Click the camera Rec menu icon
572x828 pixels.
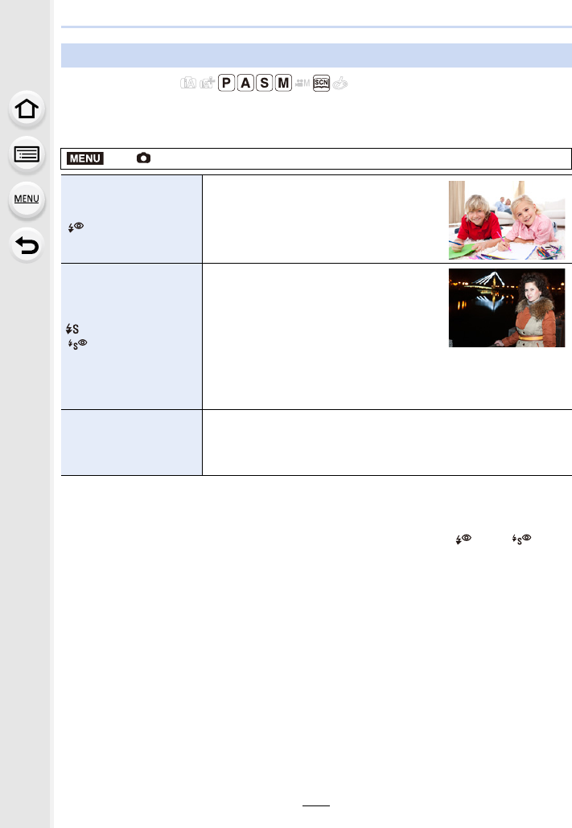click(143, 158)
